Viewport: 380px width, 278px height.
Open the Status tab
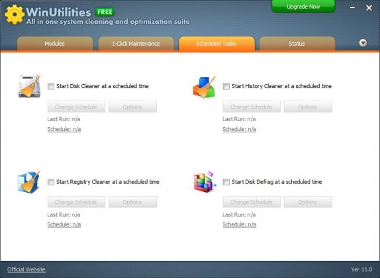297,44
